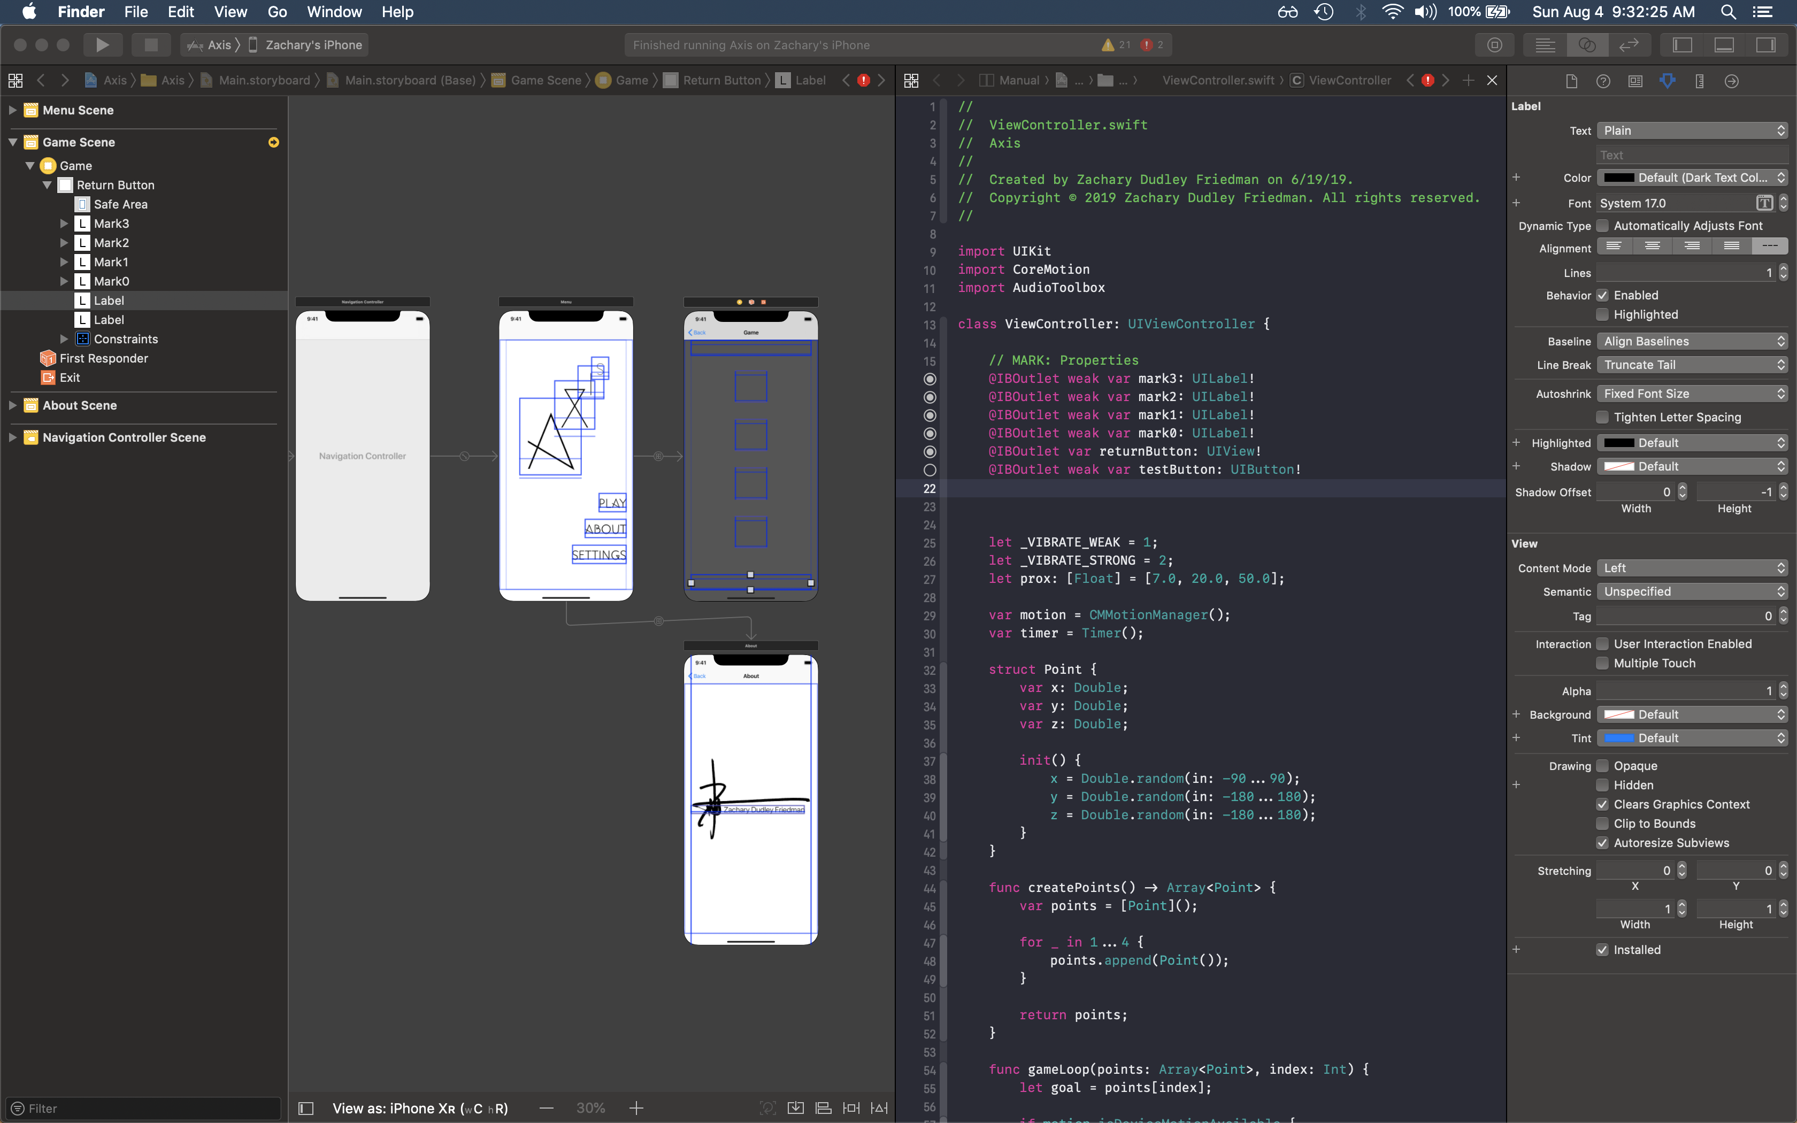Viewport: 1797px width, 1123px height.
Task: Click the label text Color swatch
Action: [x=1619, y=178]
